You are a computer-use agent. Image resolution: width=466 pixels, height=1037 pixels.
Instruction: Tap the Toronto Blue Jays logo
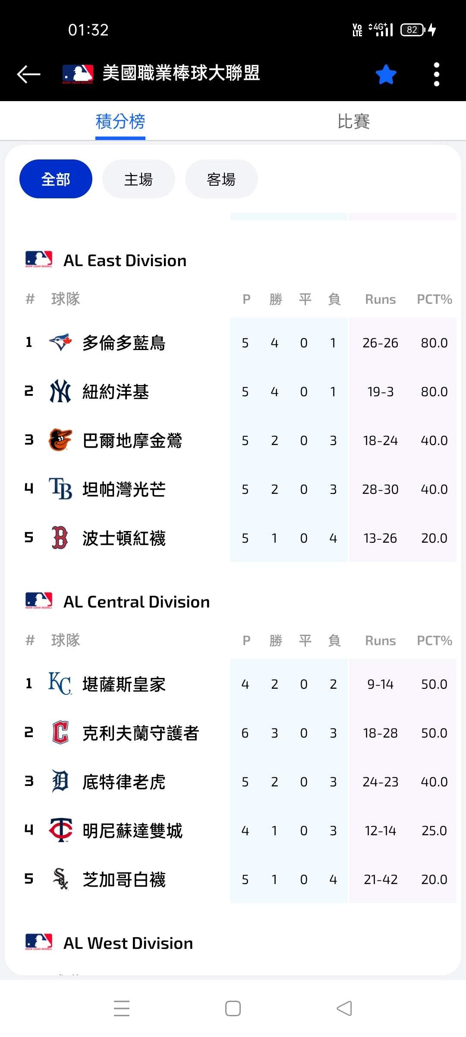coord(60,343)
